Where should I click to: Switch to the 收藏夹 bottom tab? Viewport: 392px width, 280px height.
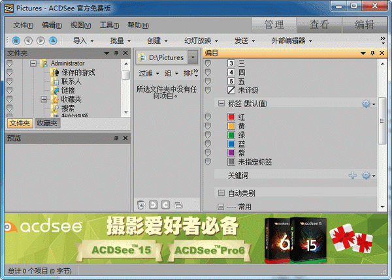[47, 123]
